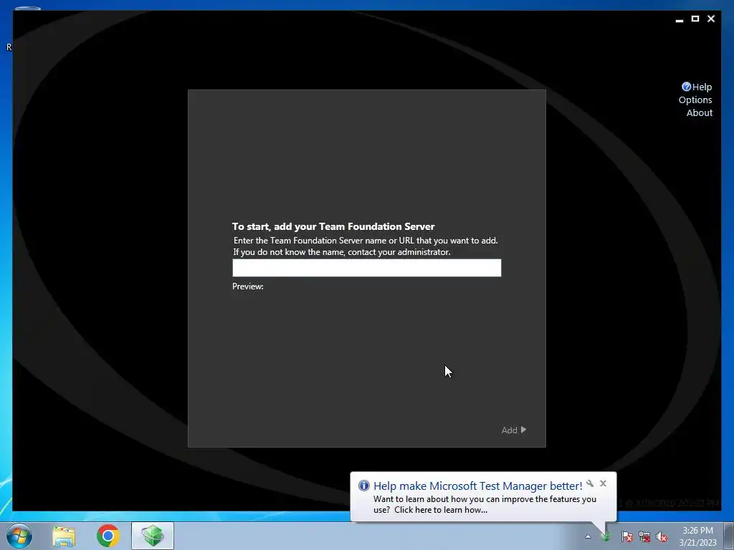Screen dimensions: 734x550
Task: Click the Team Foundation Server name field
Action: coord(366,268)
